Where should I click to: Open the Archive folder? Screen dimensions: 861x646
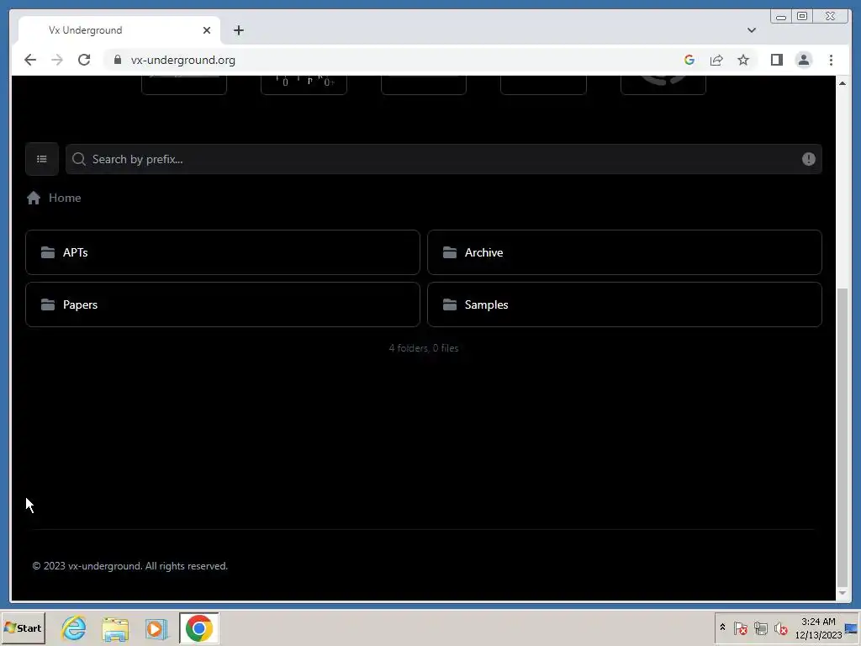point(625,252)
